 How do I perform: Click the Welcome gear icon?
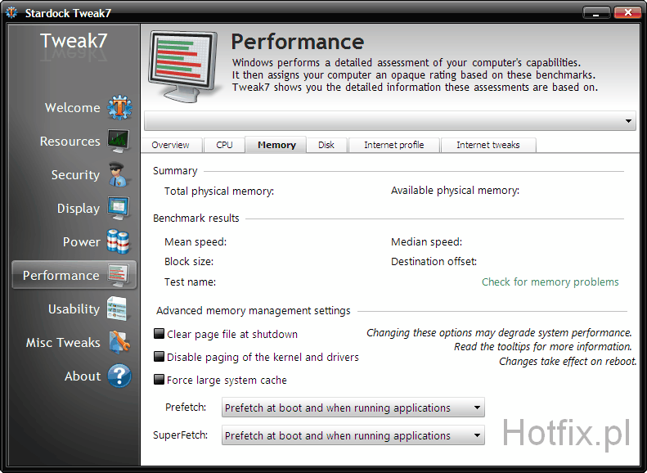click(x=119, y=108)
